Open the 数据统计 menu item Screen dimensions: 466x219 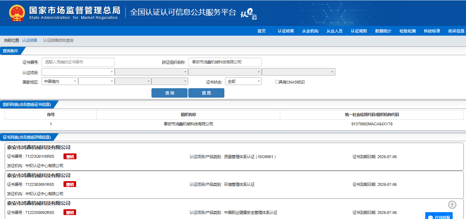tap(383, 31)
